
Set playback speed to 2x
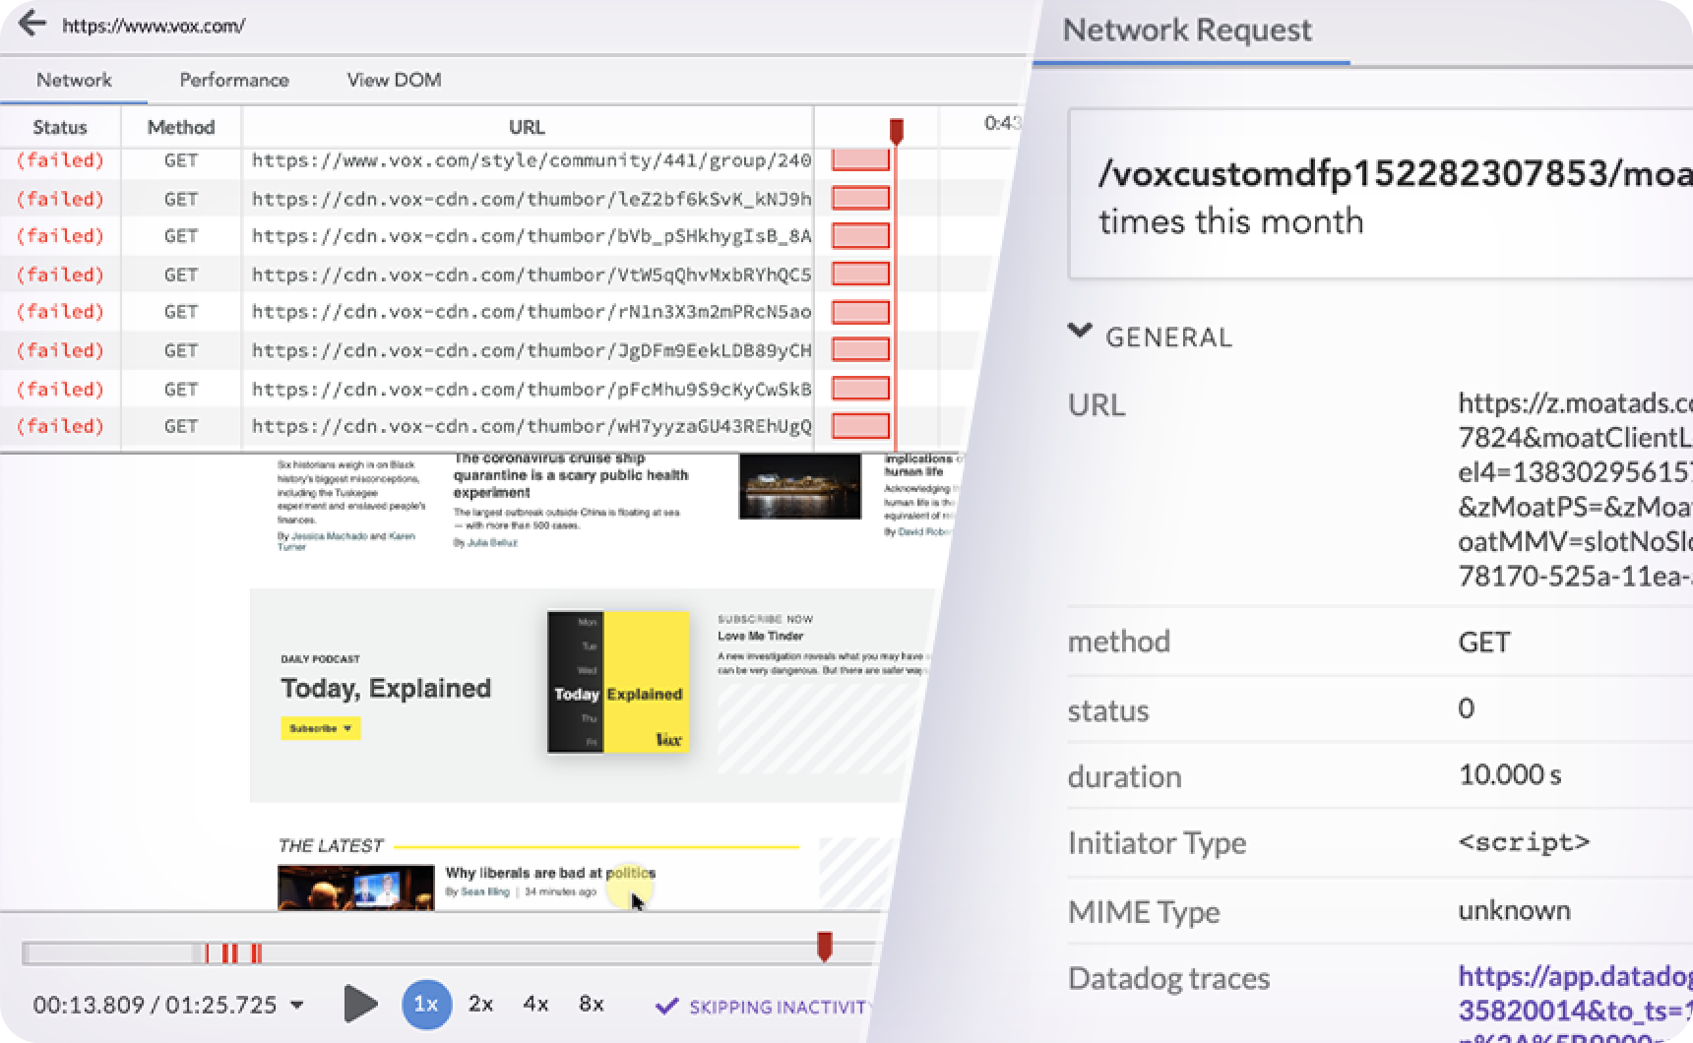pos(480,1004)
